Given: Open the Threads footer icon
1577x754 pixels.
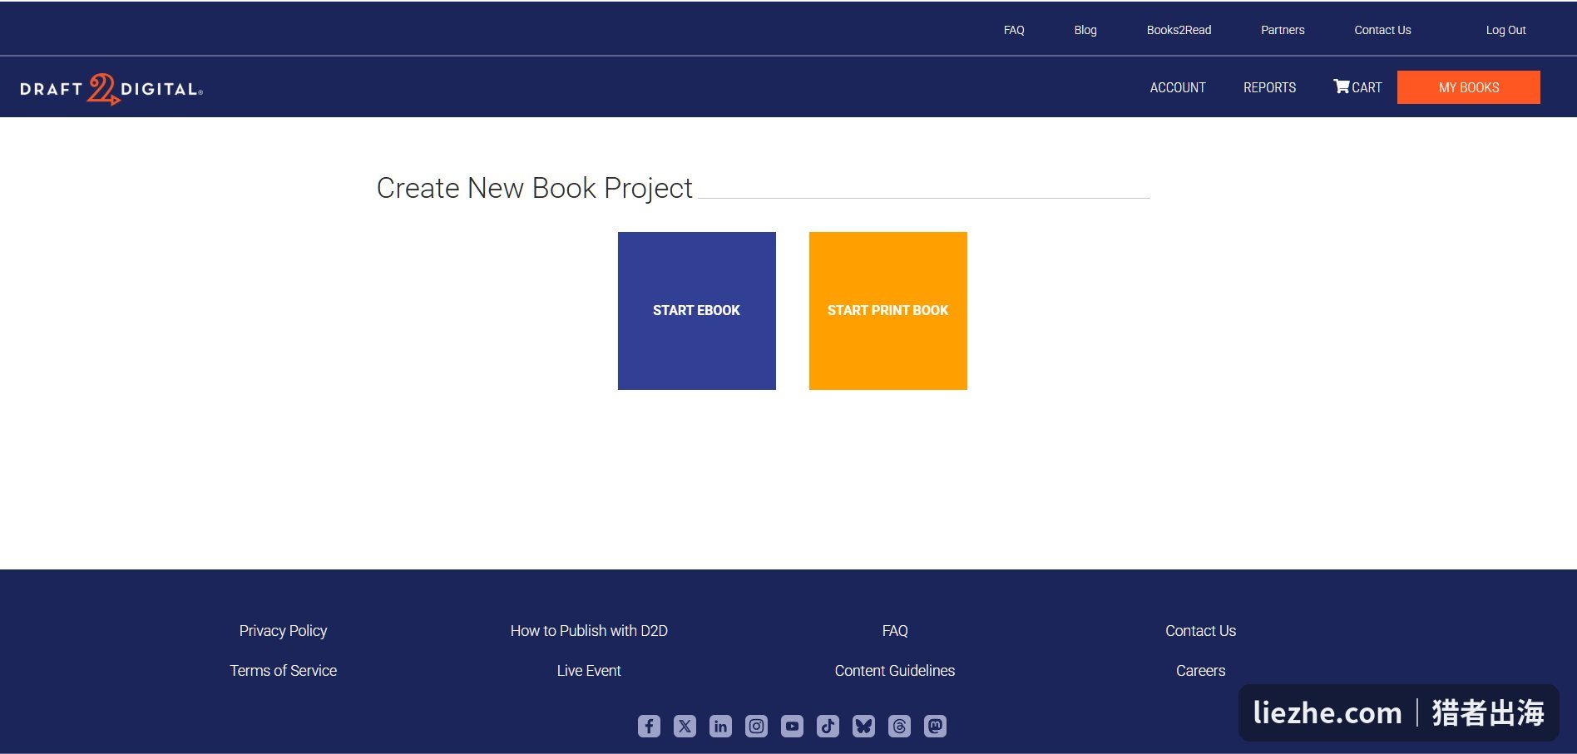Looking at the screenshot, I should coord(899,726).
